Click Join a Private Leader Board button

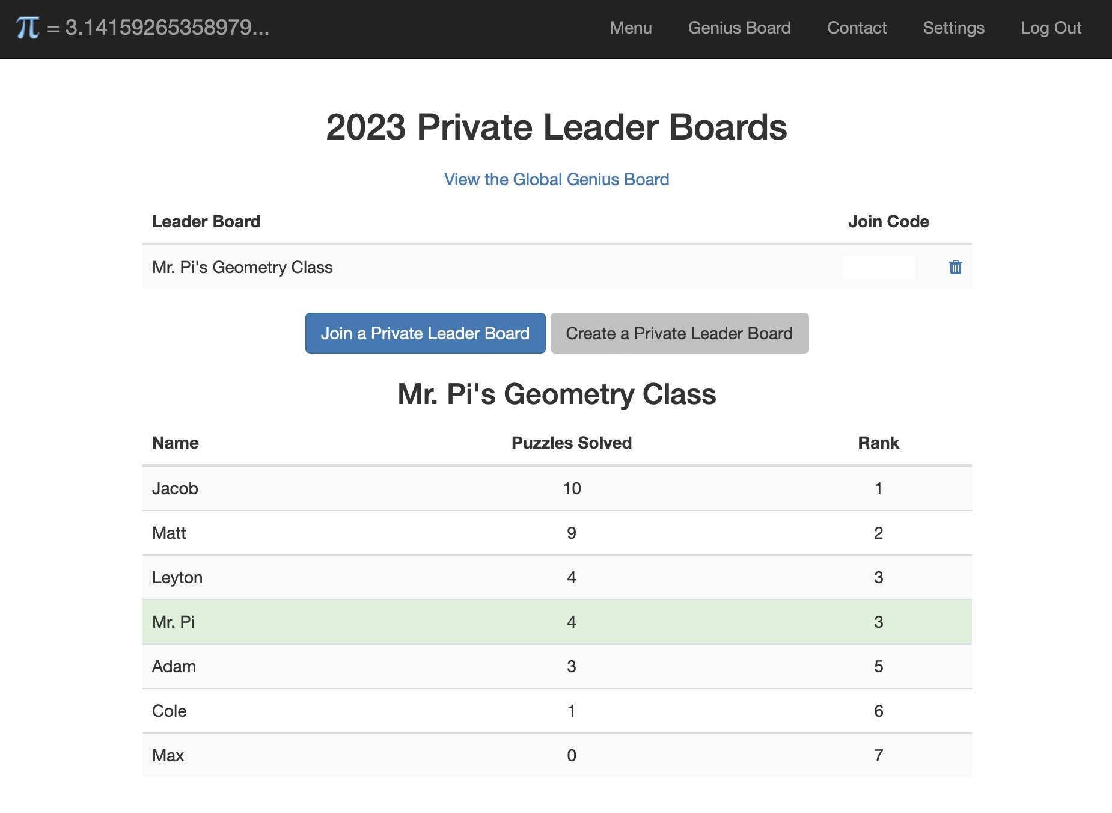click(426, 333)
